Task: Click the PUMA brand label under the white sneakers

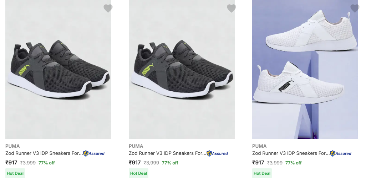Action: [259, 146]
